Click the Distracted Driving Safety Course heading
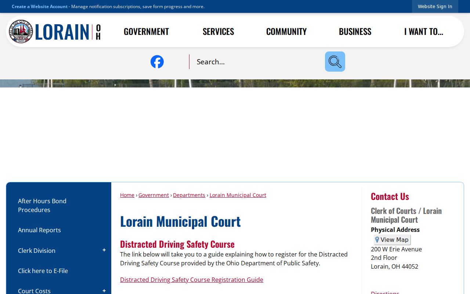This screenshot has height=294, width=470. [x=177, y=244]
